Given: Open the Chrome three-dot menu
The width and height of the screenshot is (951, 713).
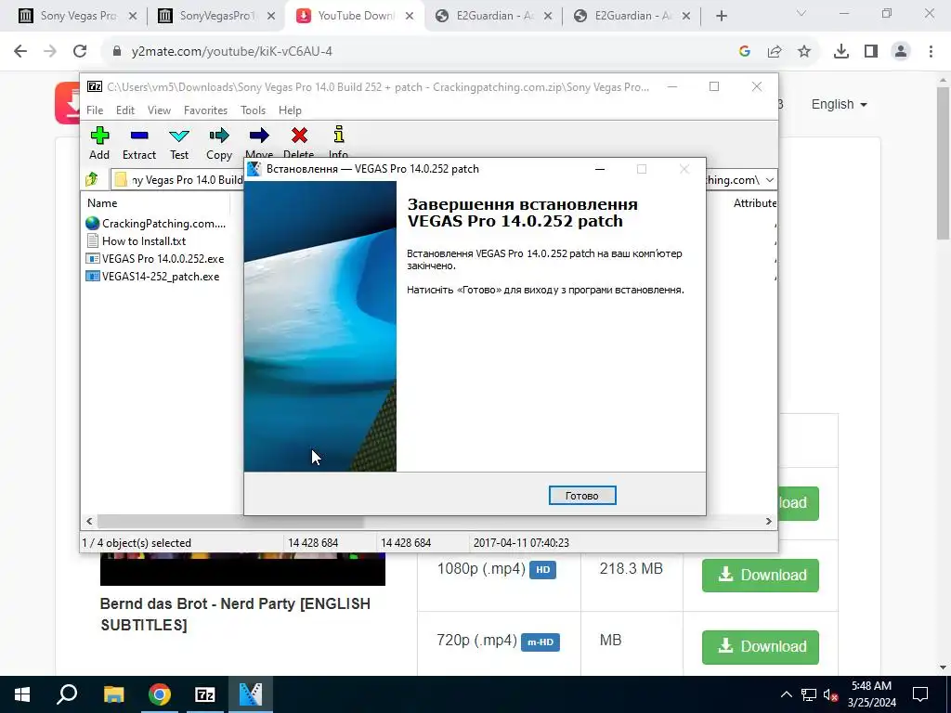Looking at the screenshot, I should (x=931, y=52).
